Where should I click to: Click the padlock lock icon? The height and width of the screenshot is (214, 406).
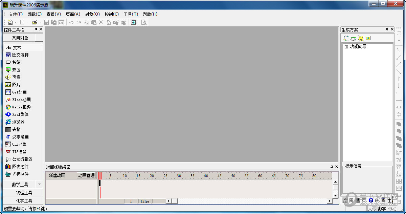pos(109,22)
